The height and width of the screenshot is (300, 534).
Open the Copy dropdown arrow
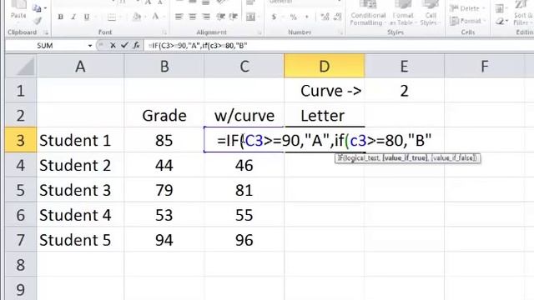[x=45, y=8]
